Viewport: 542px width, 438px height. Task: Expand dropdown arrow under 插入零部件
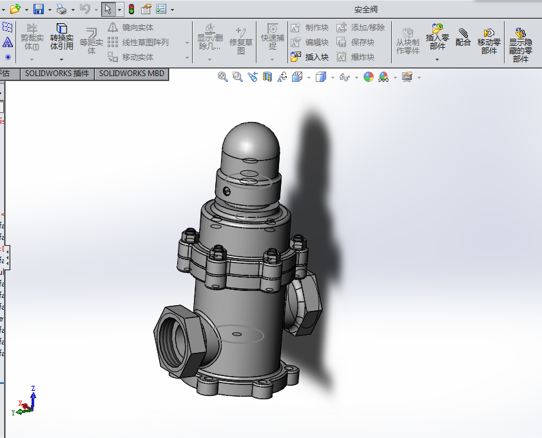437,59
